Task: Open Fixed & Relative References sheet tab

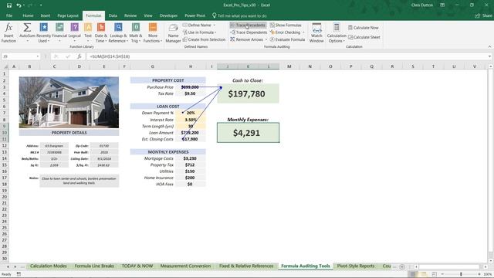Action: (246, 266)
